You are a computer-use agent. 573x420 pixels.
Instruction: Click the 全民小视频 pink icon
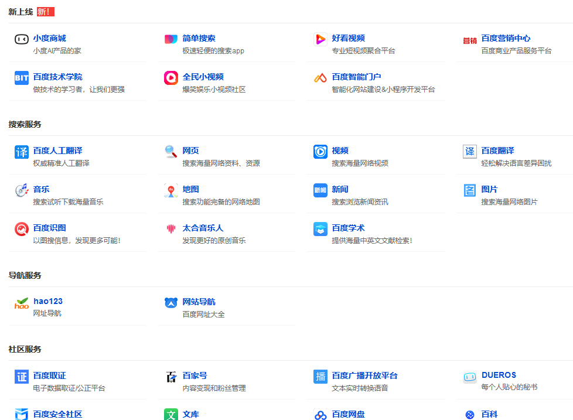tap(170, 78)
